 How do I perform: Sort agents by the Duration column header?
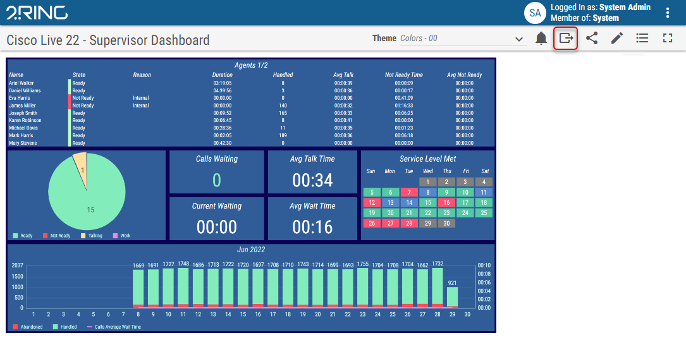tap(223, 75)
